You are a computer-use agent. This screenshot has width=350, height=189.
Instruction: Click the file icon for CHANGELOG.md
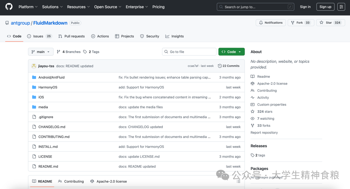[34, 127]
